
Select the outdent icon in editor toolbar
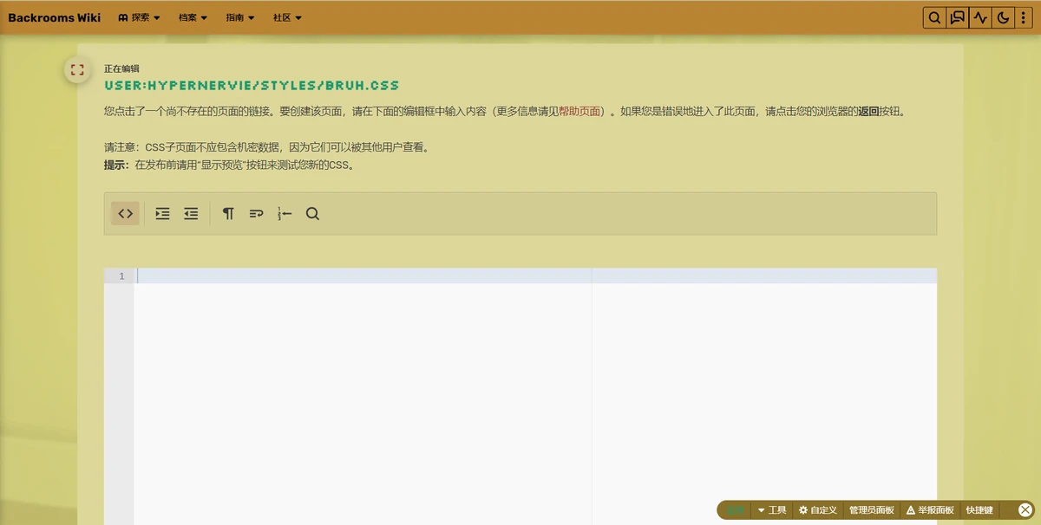(x=191, y=213)
